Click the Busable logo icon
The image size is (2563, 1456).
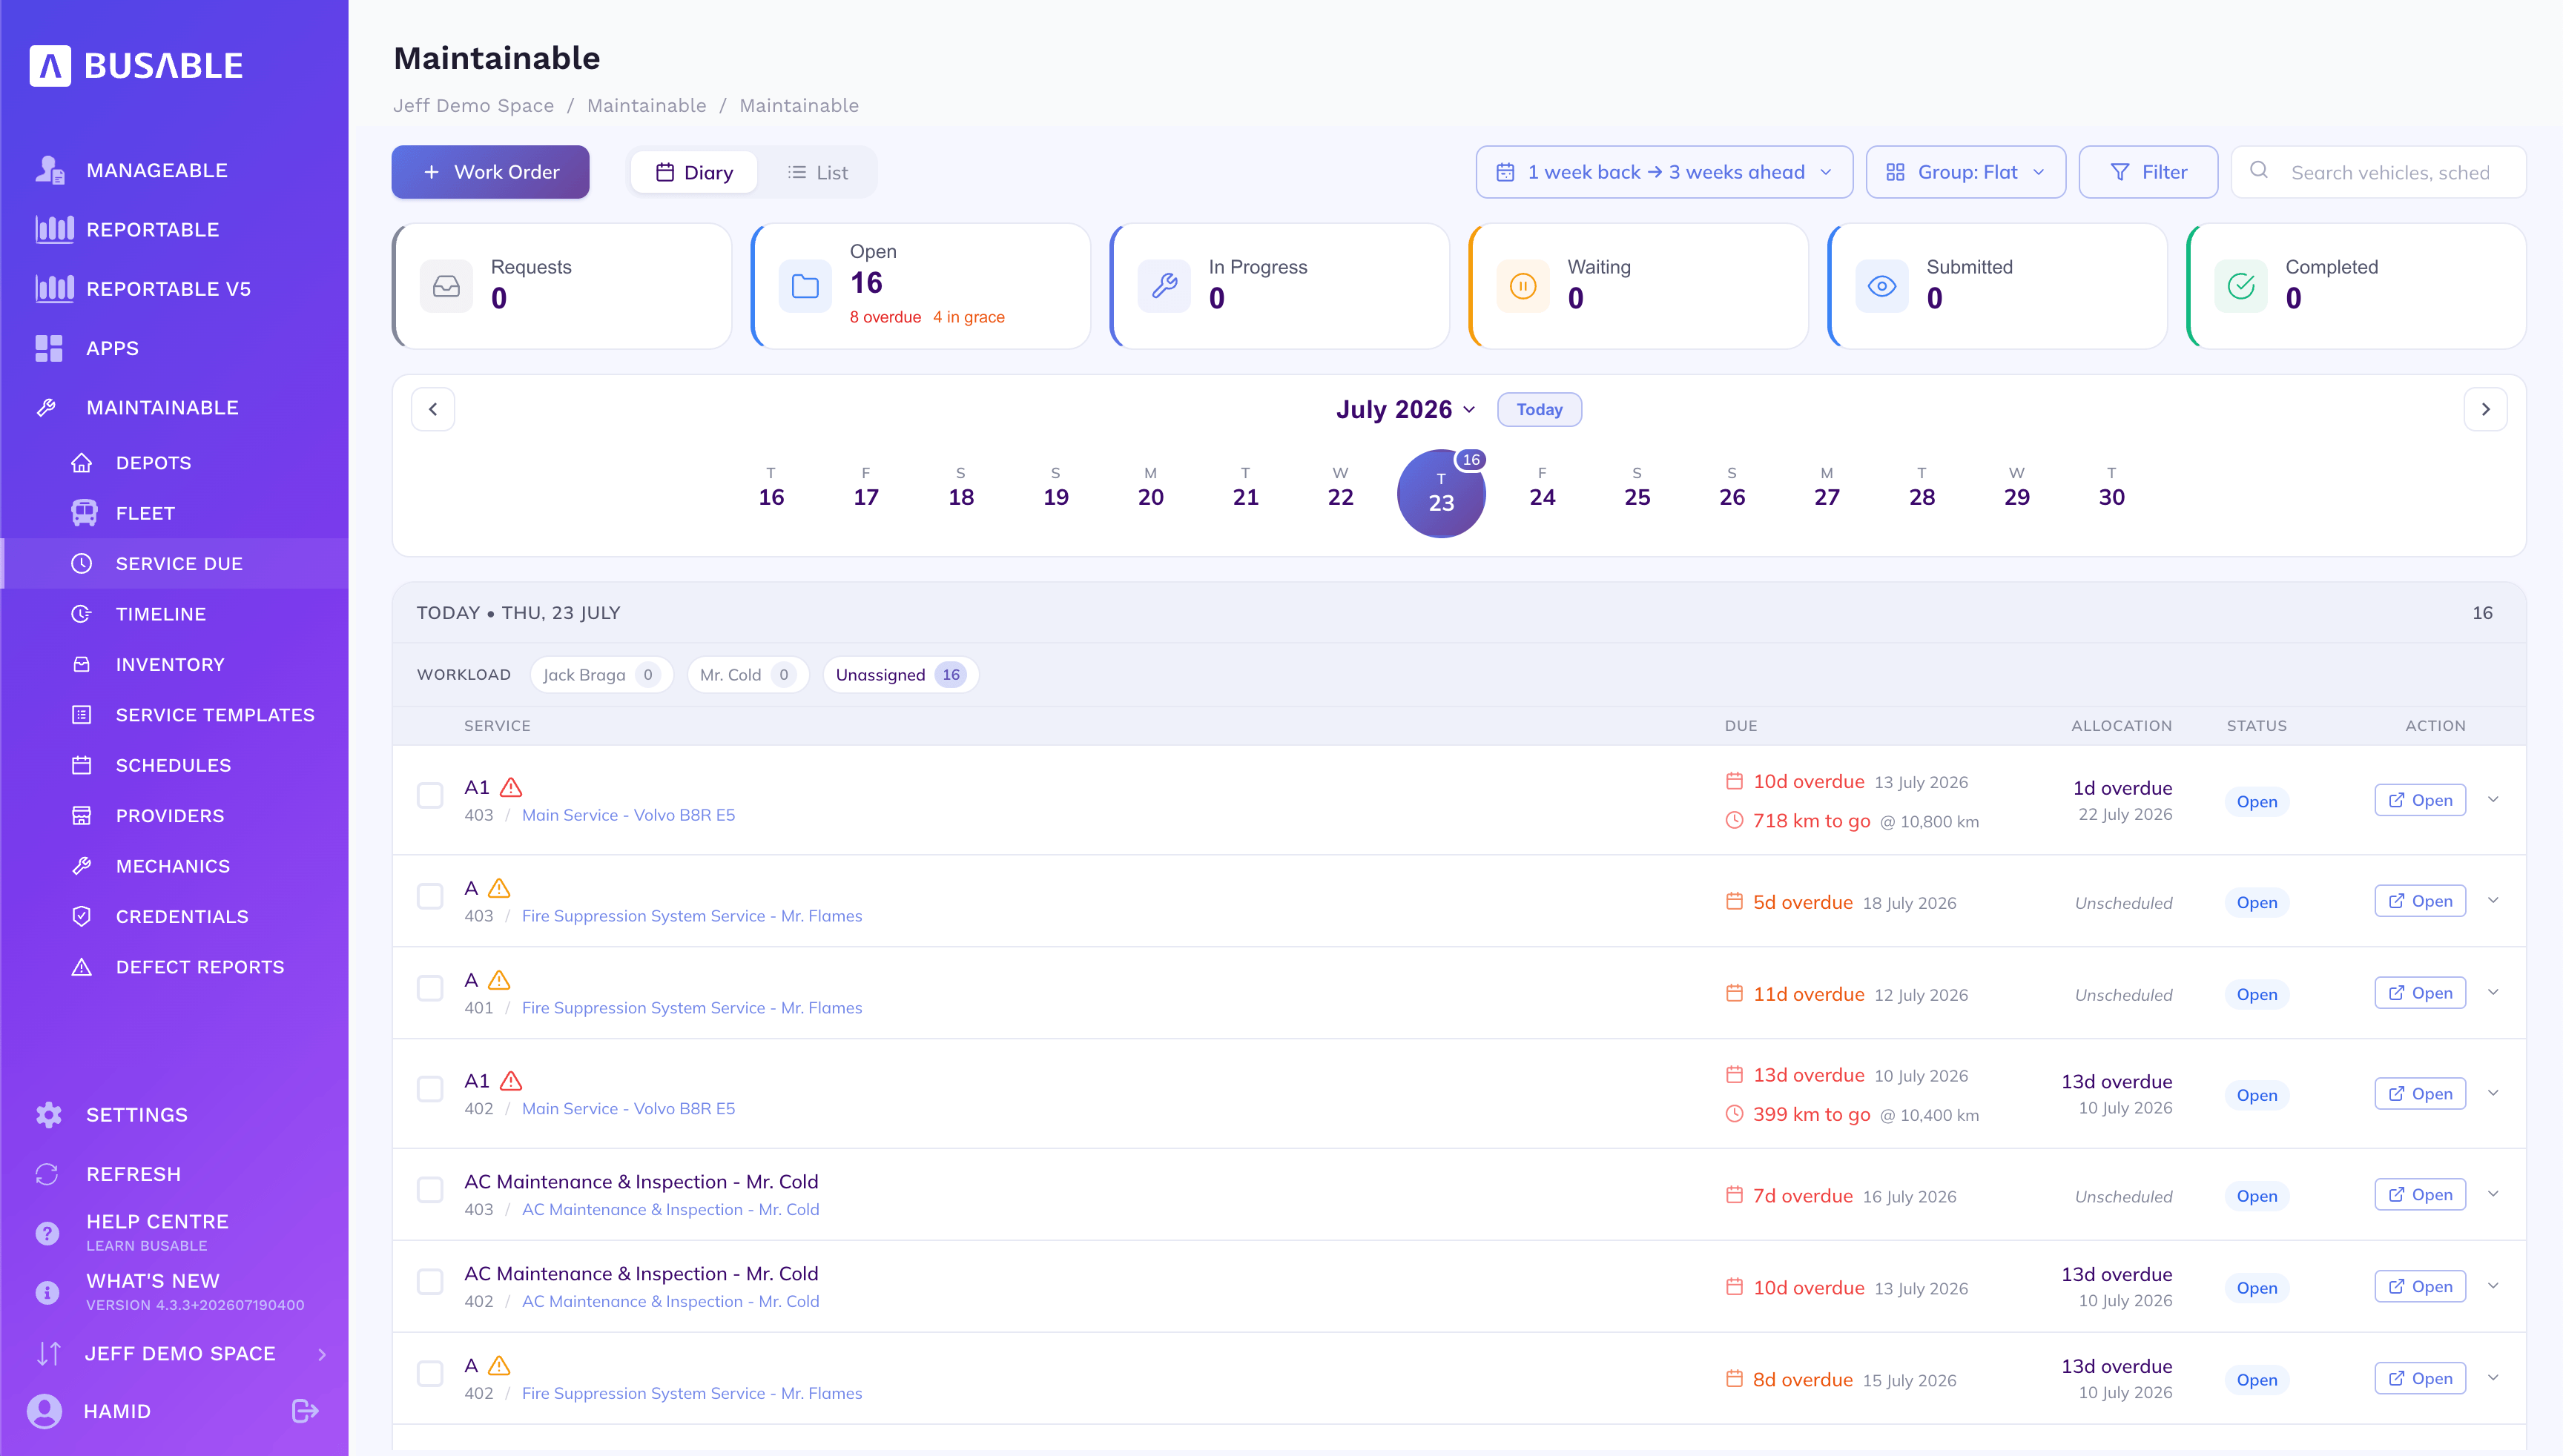point(50,66)
